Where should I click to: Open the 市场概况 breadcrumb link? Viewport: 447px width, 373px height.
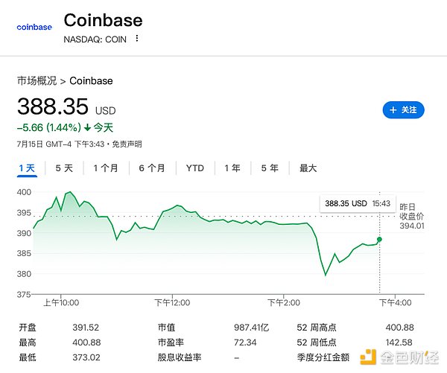37,80
